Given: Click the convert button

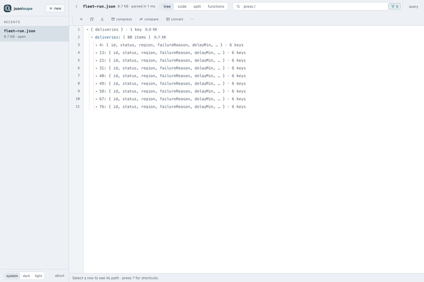Looking at the screenshot, I should click(x=175, y=19).
